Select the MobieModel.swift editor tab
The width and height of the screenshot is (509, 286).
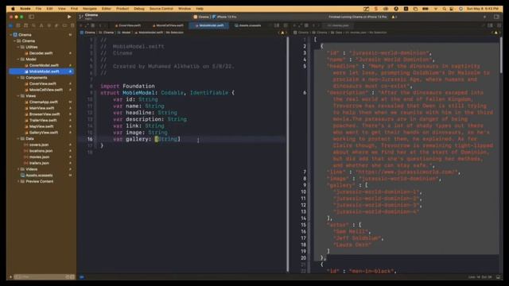click(209, 25)
